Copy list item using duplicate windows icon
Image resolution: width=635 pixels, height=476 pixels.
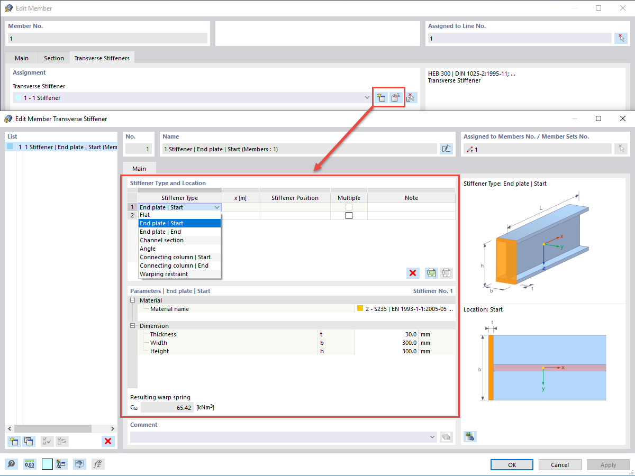tap(29, 441)
